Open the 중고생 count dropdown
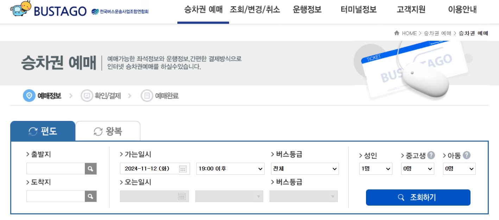Viewport: 499px width, 220px height. (417, 168)
